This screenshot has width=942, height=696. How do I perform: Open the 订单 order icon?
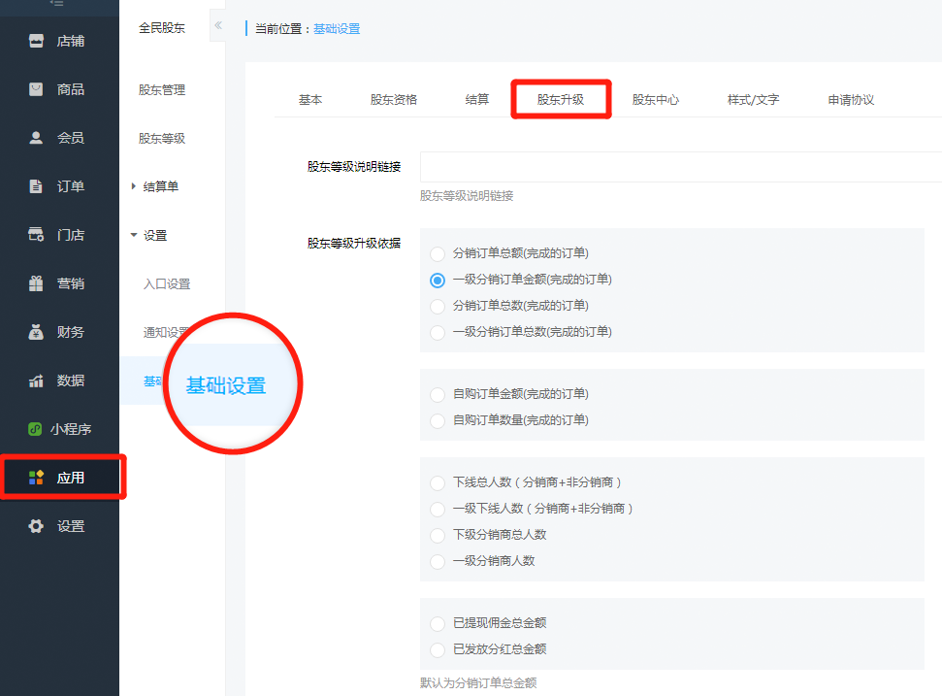tap(36, 186)
